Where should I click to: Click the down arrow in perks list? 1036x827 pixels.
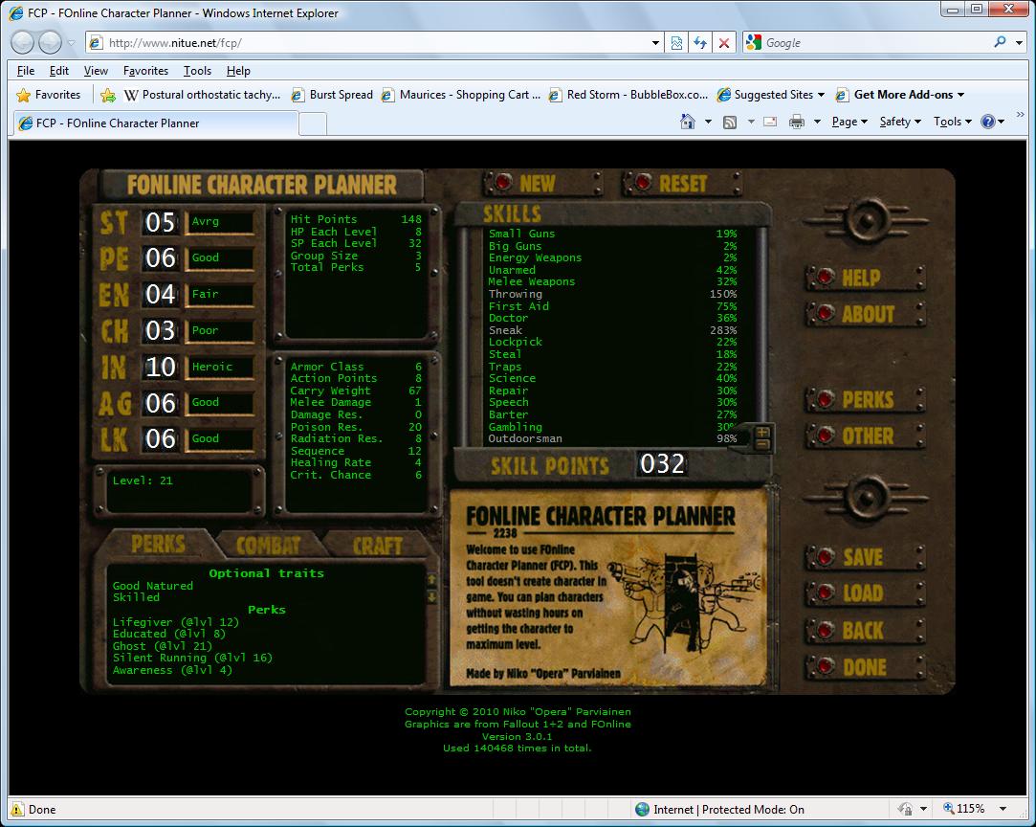[x=431, y=597]
